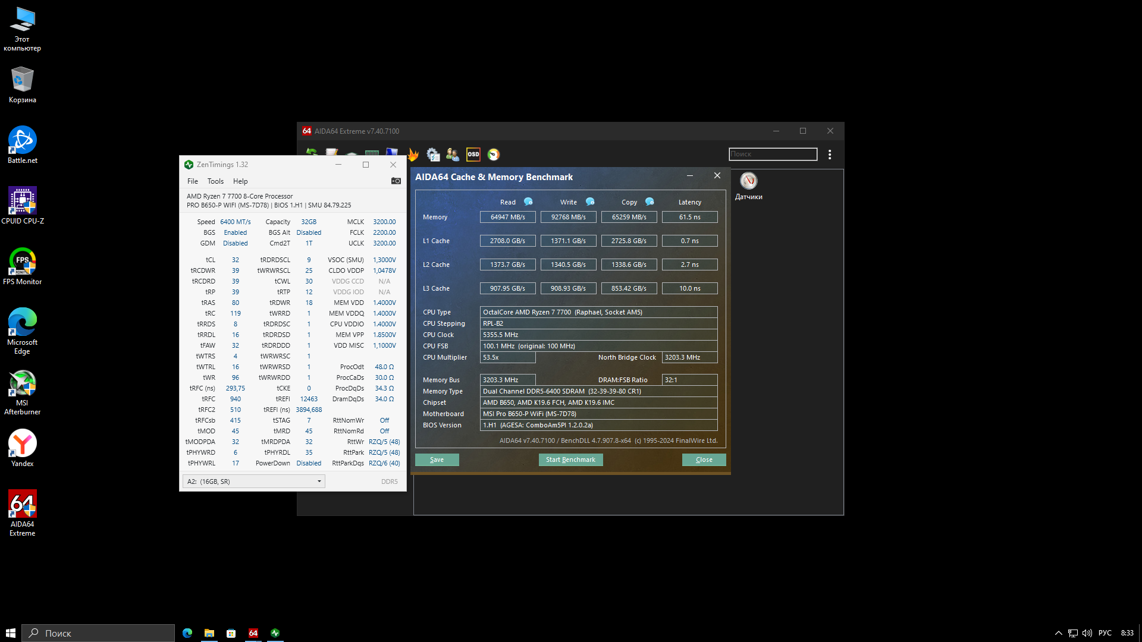Click the ZenTimings screenshot camera icon

pos(396,181)
